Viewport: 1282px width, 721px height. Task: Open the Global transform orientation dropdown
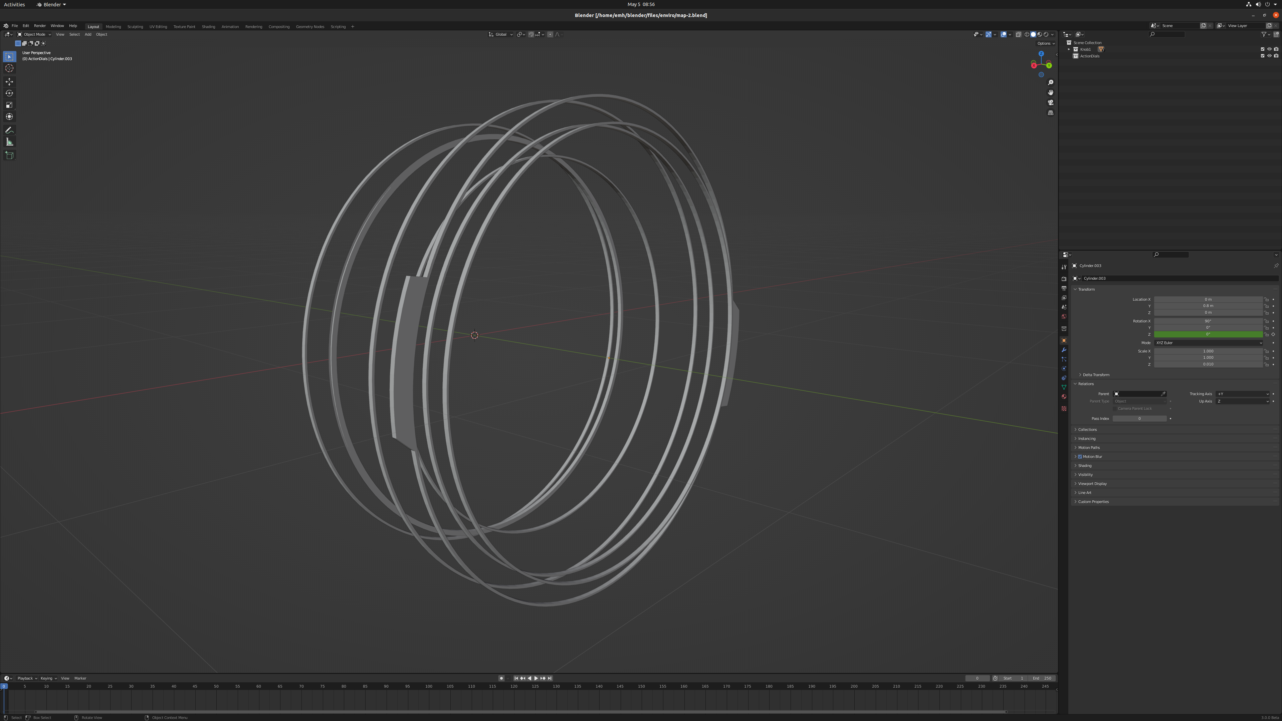500,34
